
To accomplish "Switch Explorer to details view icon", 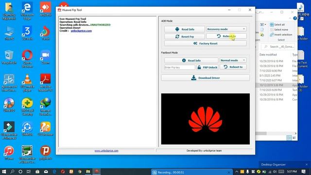I will pyautogui.click(x=289, y=138).
